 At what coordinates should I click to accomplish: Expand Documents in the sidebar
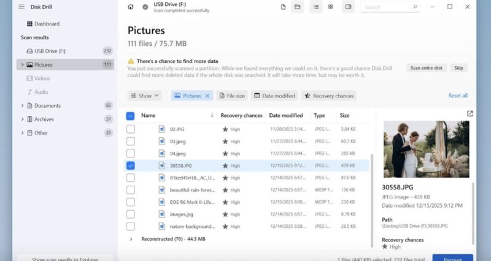coord(23,105)
